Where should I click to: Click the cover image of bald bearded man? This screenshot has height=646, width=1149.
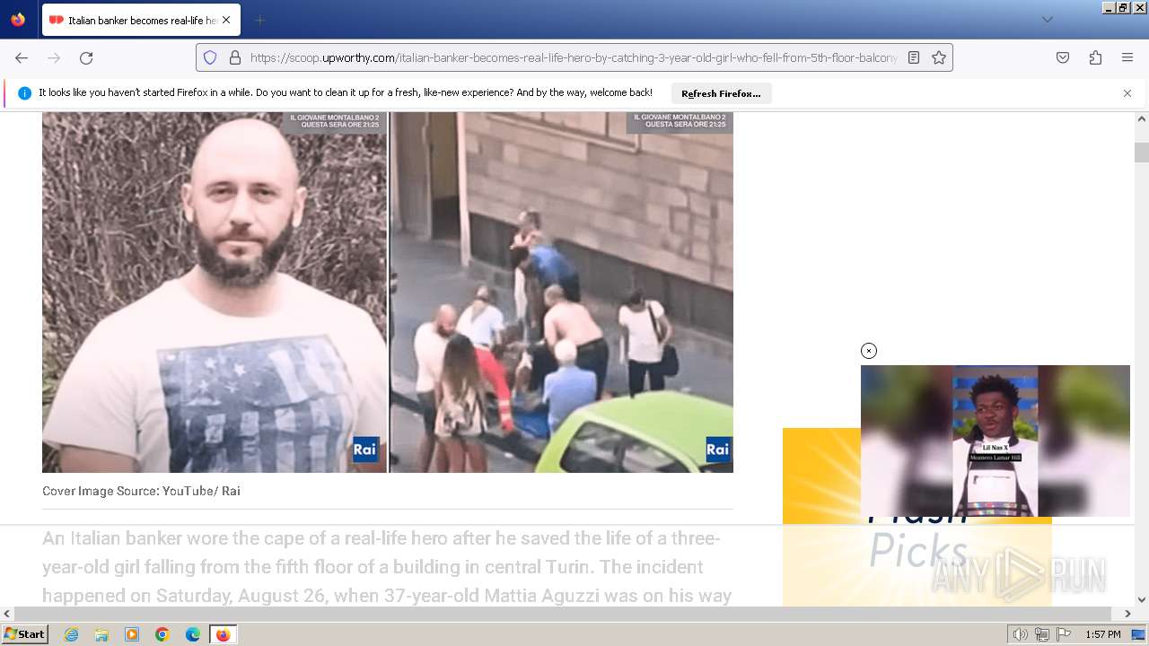click(215, 292)
